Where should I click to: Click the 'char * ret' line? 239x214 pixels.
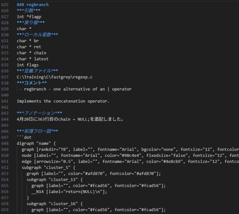pyautogui.click(x=29, y=47)
